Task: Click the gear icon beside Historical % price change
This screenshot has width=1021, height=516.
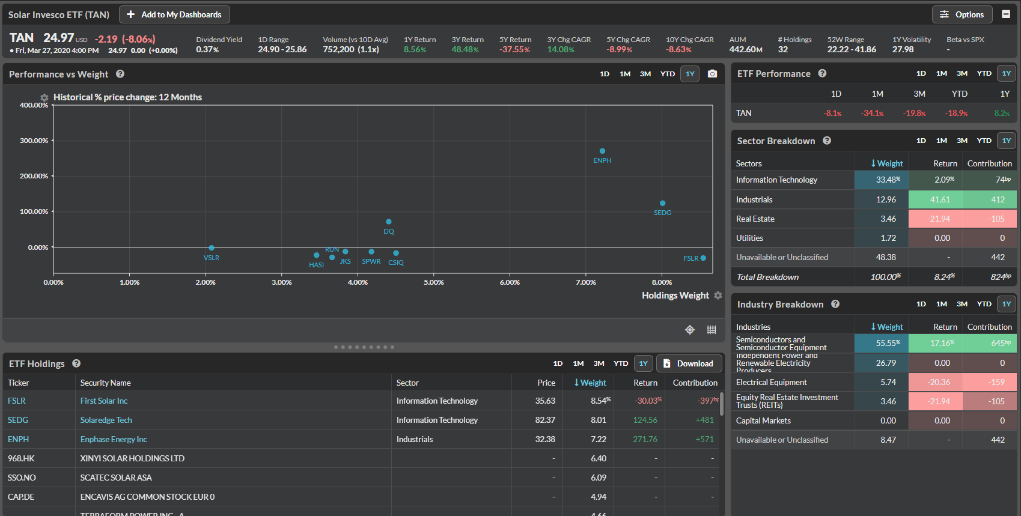Action: click(44, 97)
